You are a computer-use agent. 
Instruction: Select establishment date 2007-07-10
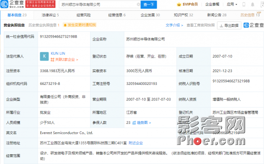click(x=222, y=56)
